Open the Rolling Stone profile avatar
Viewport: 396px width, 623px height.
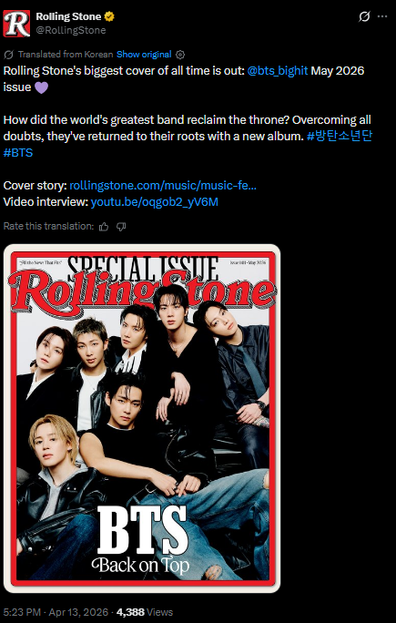pos(16,24)
